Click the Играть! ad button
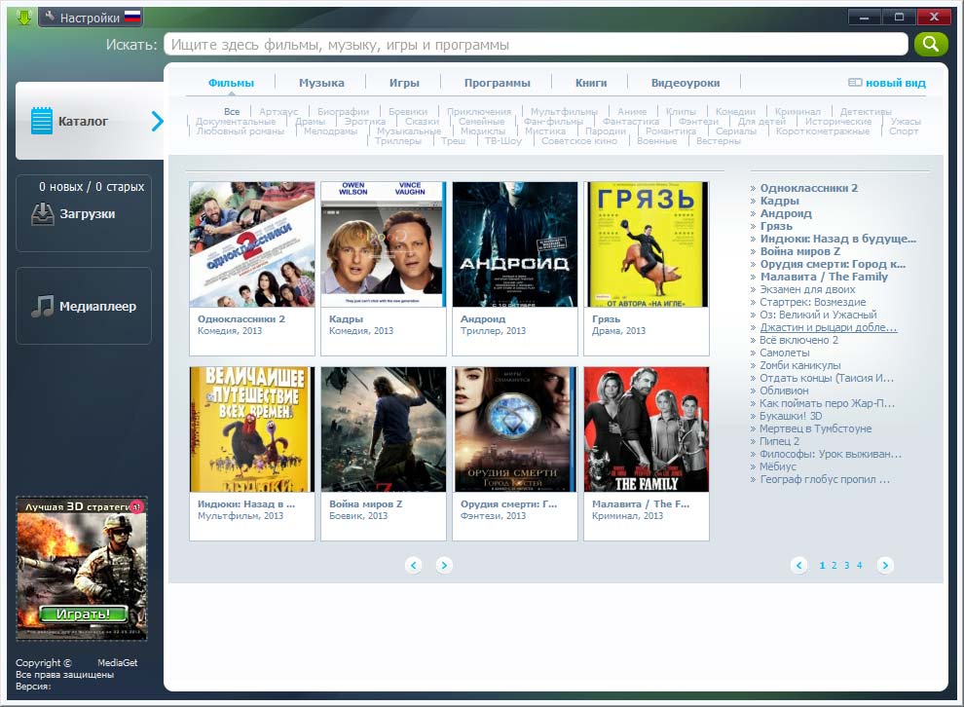Viewport: 964px width, 707px height. pos(83,614)
